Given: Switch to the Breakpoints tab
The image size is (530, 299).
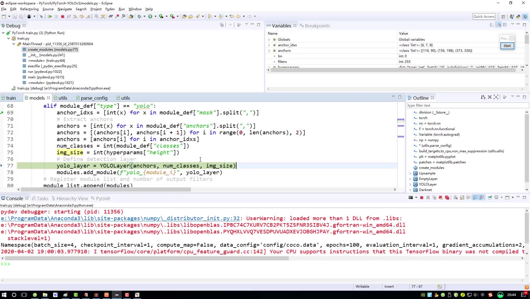Looking at the screenshot, I should [315, 26].
